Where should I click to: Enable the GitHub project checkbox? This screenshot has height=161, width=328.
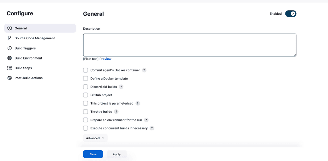point(85,95)
